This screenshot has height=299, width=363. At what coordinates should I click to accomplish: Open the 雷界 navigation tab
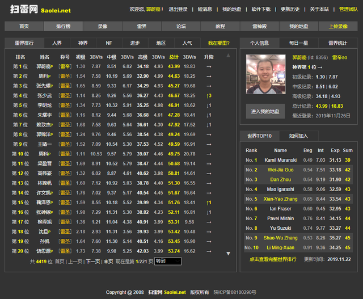tap(142, 26)
